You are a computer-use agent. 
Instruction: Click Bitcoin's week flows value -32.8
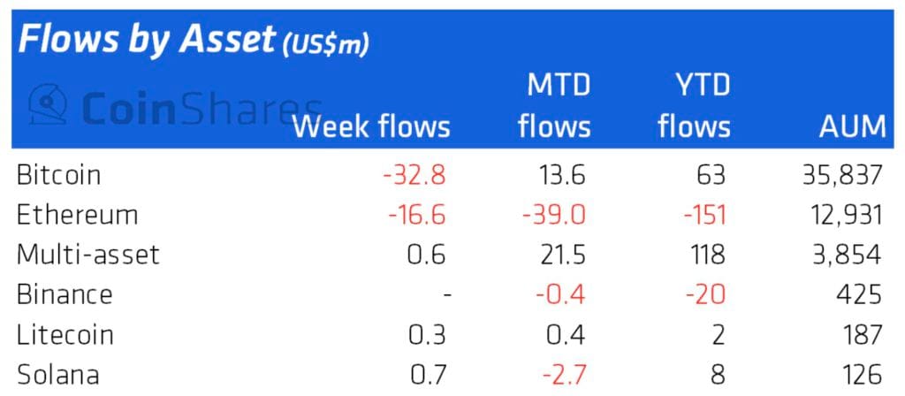[x=414, y=174]
